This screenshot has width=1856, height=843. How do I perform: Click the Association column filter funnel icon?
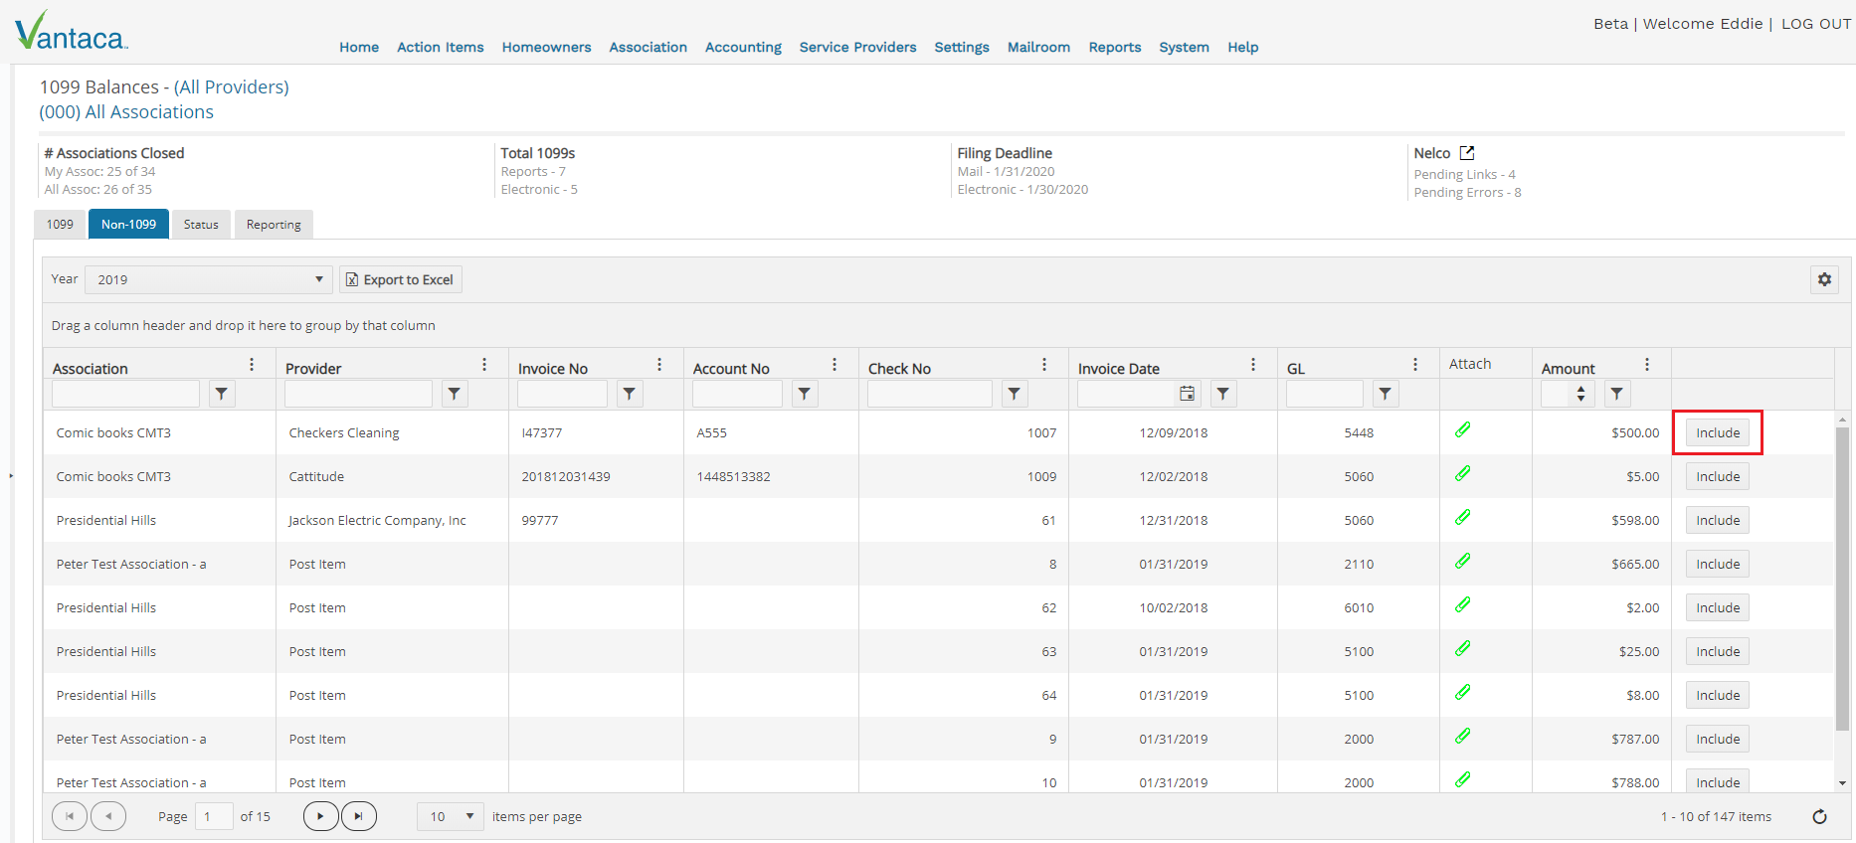(x=222, y=395)
